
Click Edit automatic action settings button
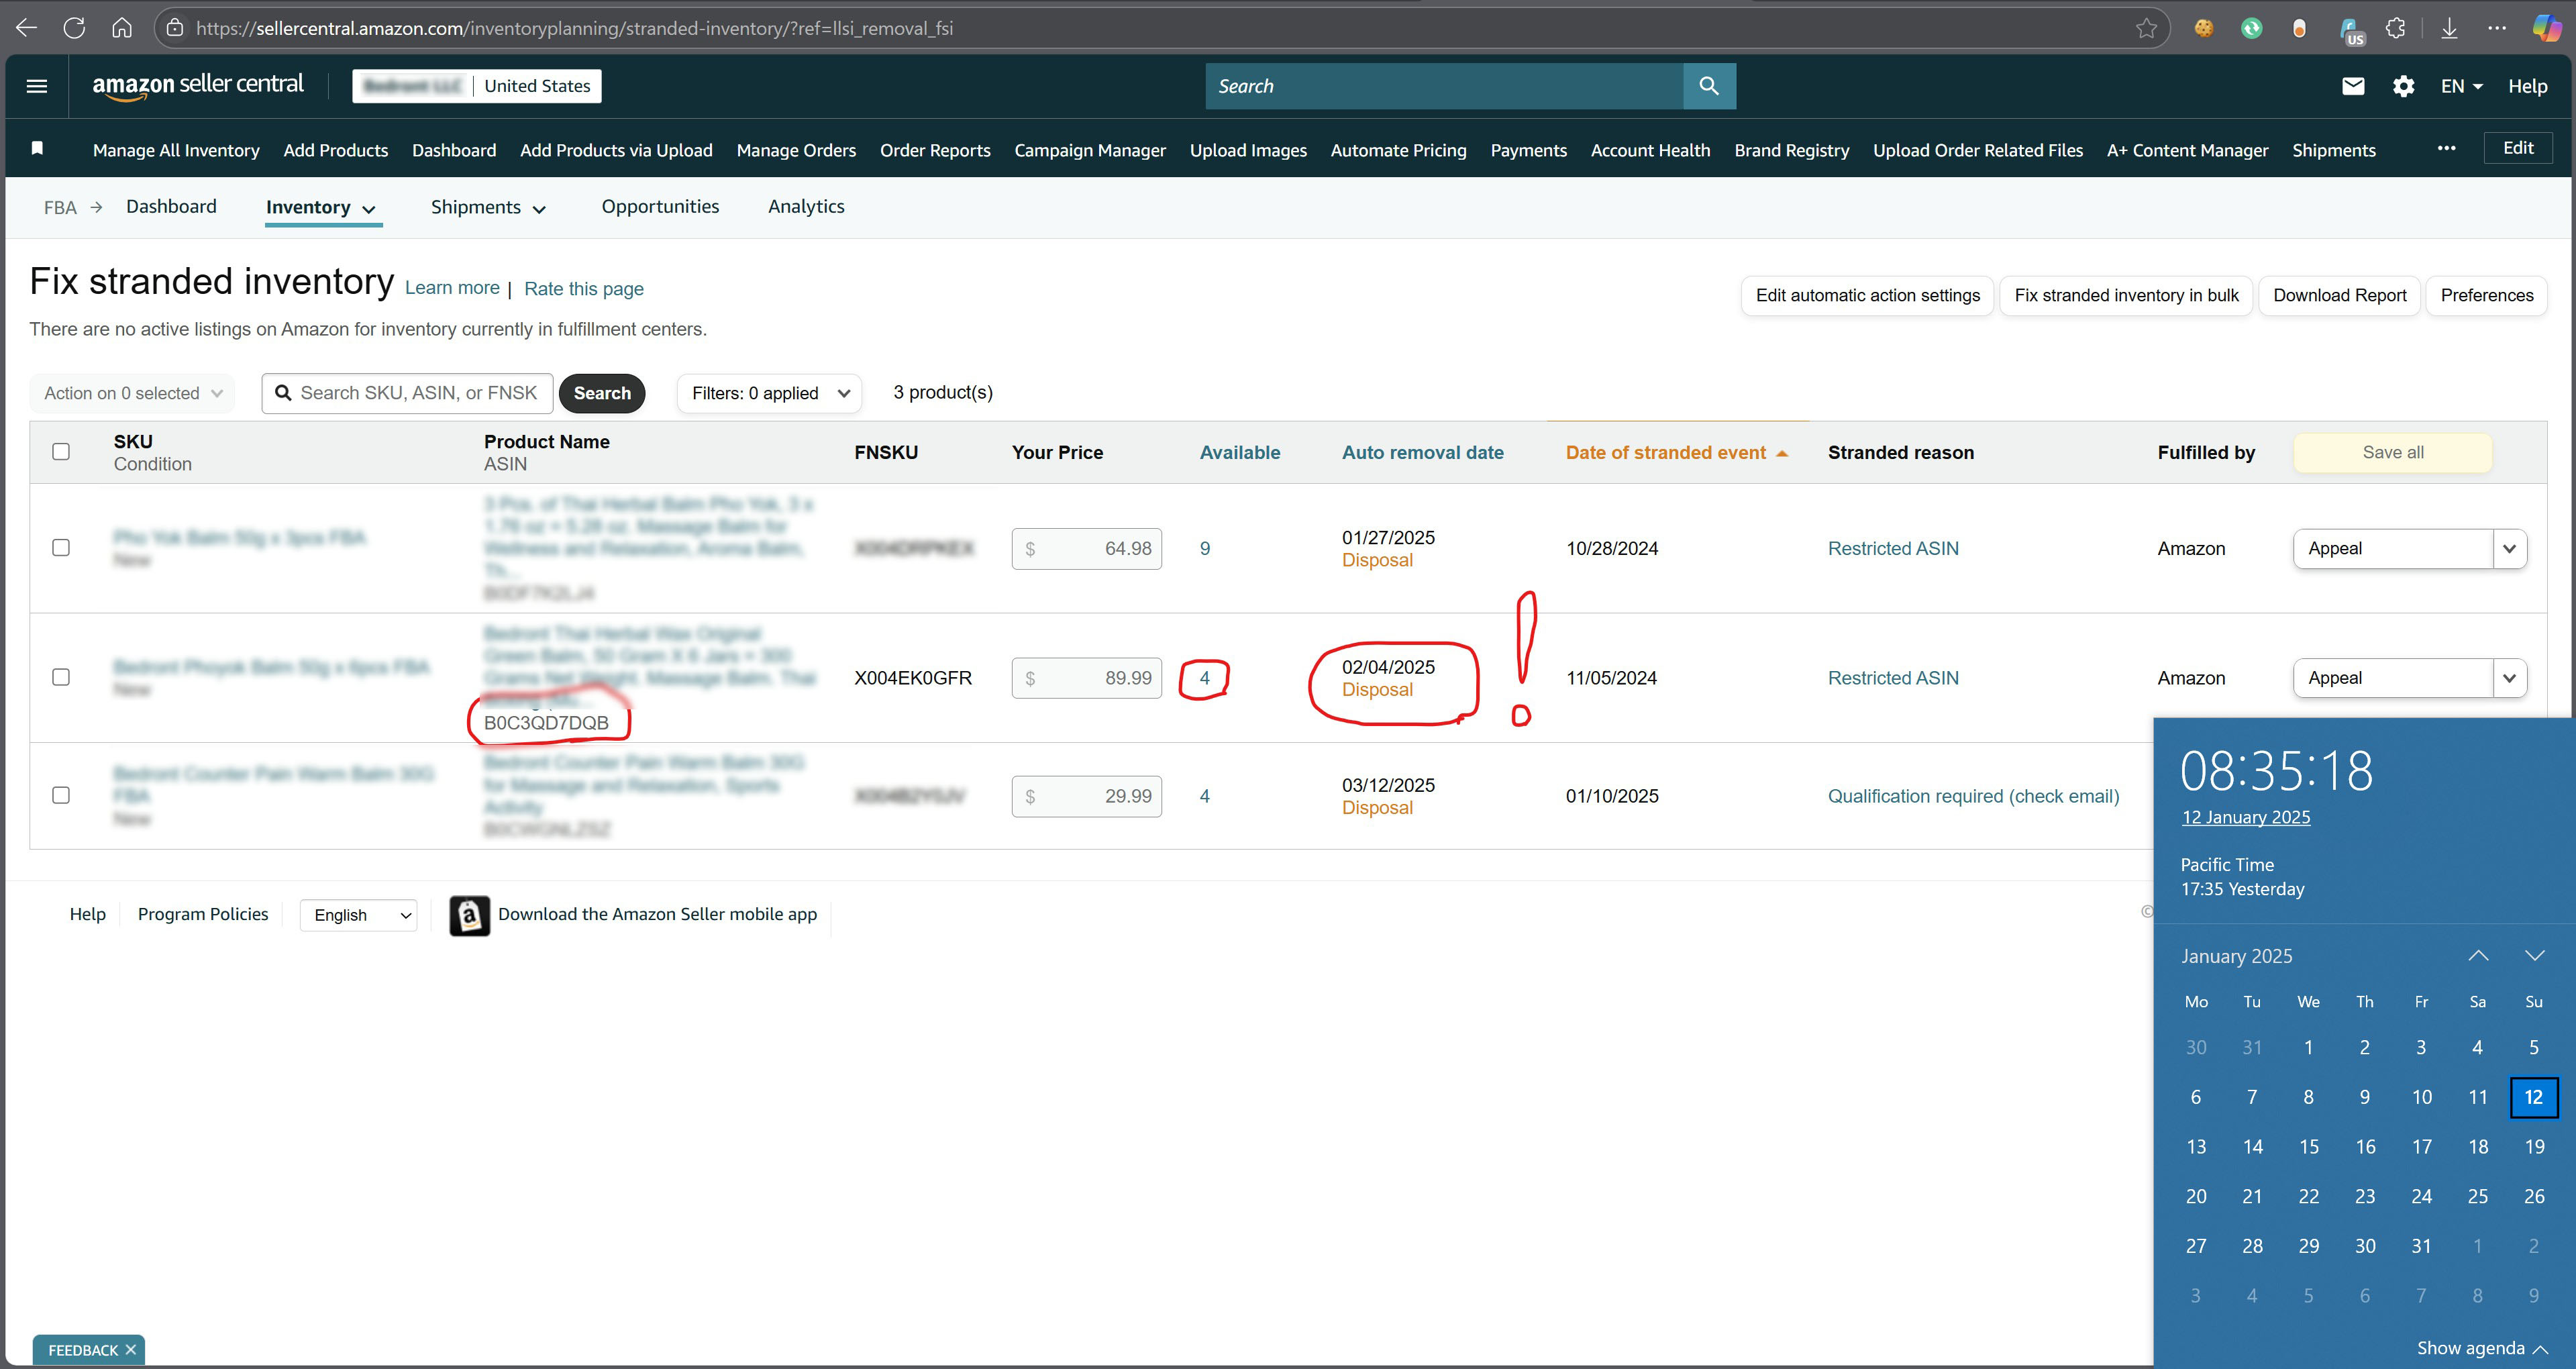1867,295
